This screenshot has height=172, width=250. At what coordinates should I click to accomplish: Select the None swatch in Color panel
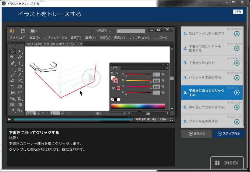tap(113, 99)
